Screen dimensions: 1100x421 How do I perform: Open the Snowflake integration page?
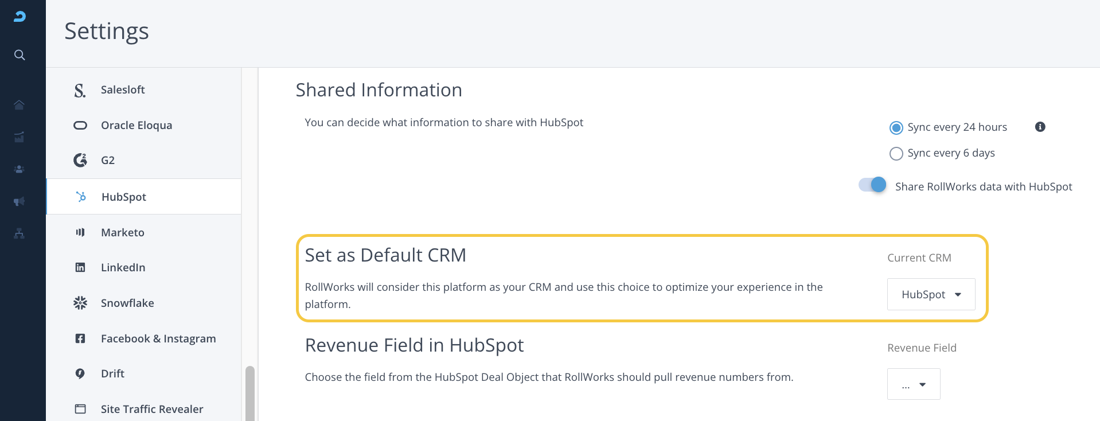[x=127, y=303]
